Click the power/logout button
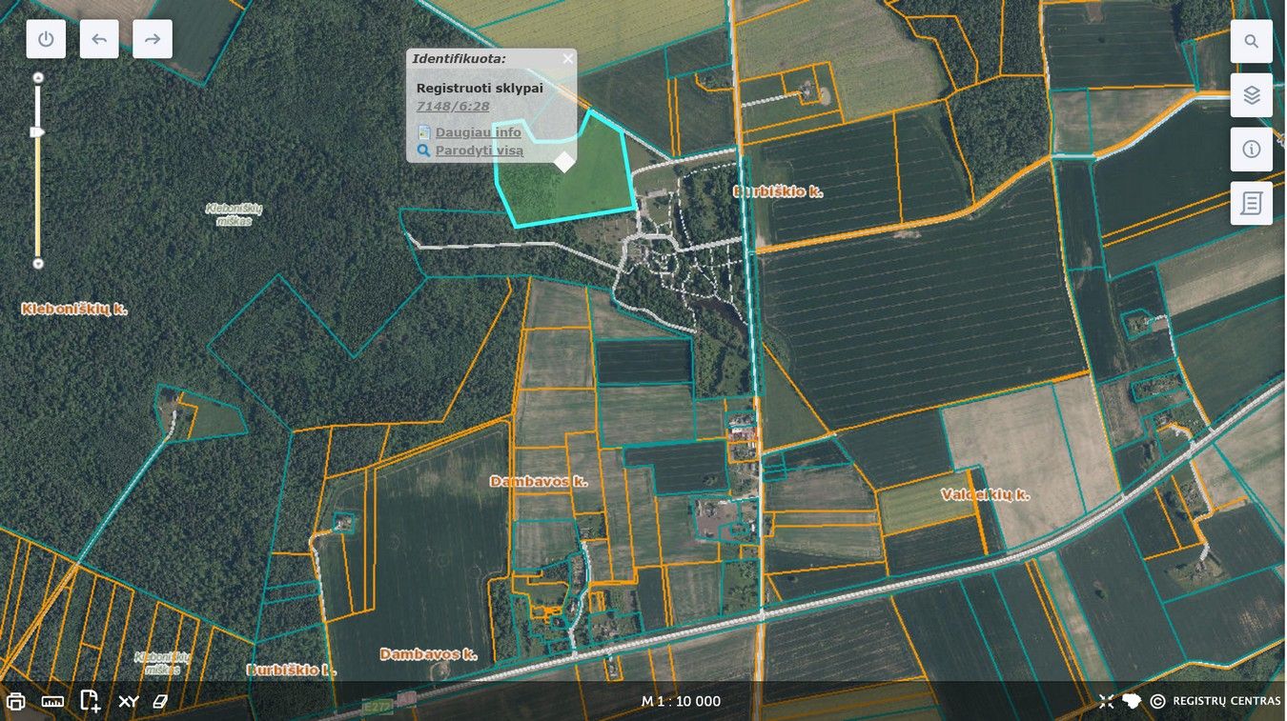The height and width of the screenshot is (721, 1287). click(46, 39)
